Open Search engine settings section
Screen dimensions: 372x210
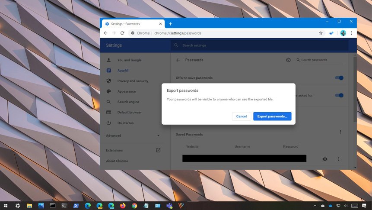click(128, 102)
